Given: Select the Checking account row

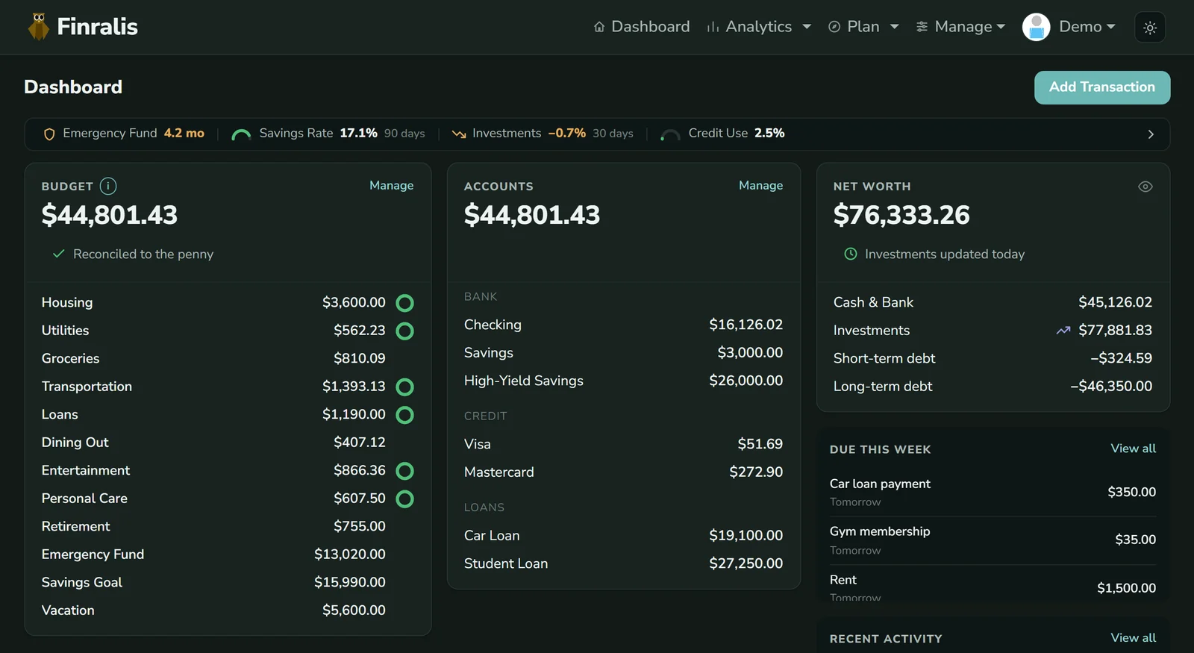Looking at the screenshot, I should [x=623, y=325].
